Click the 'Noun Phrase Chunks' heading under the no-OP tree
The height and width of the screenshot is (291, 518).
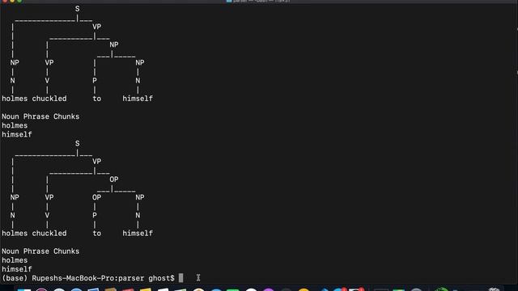(x=40, y=116)
